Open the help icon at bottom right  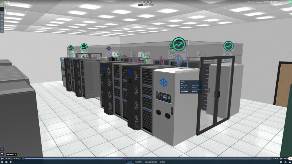[x=285, y=162]
